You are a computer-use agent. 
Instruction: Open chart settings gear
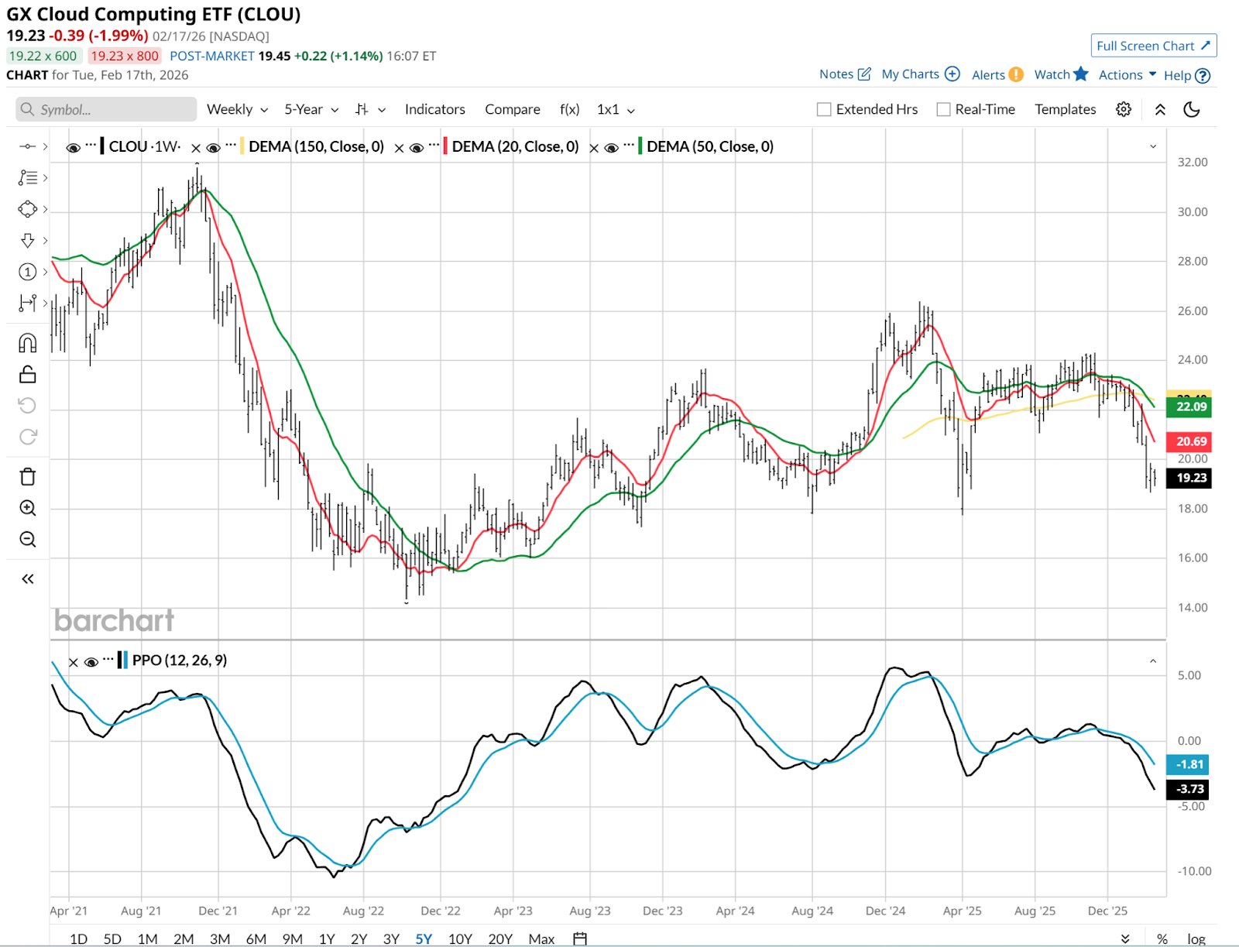1124,109
